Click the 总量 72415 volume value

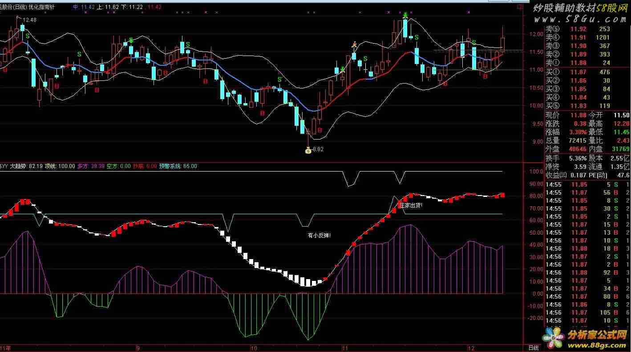(x=577, y=140)
